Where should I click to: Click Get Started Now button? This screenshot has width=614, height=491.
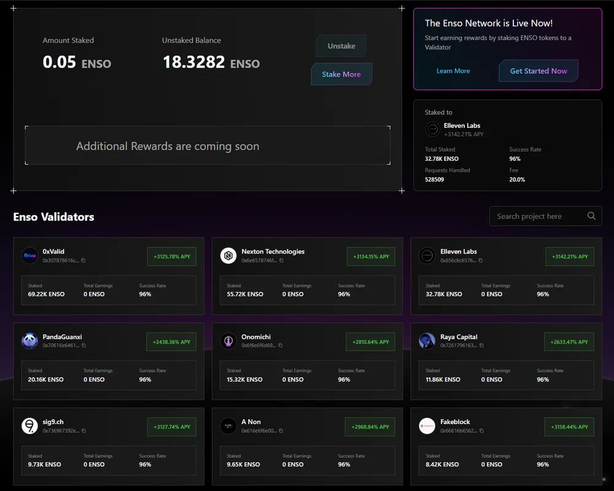point(538,71)
